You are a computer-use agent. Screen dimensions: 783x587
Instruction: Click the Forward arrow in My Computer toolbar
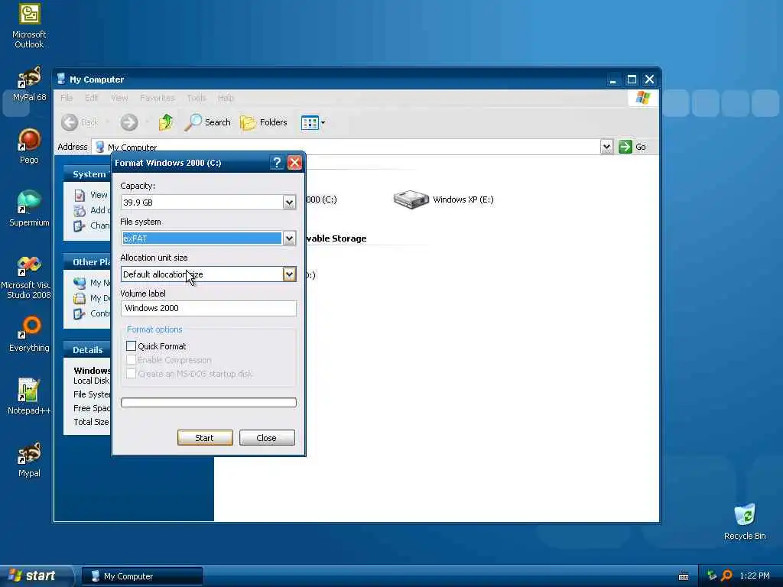coord(128,122)
